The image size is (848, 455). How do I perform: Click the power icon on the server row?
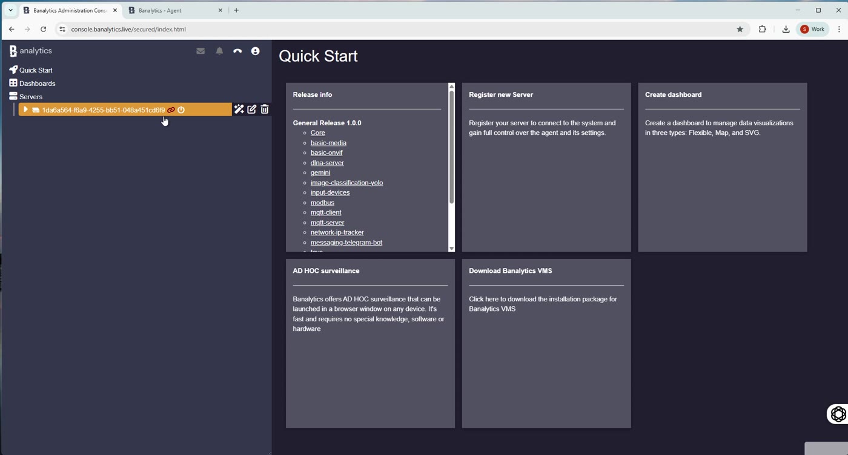[x=181, y=110]
